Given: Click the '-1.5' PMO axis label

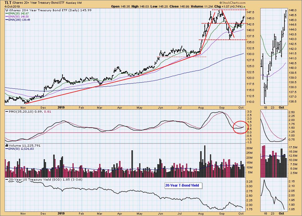Looking at the screenshot, I should [x=250, y=143].
